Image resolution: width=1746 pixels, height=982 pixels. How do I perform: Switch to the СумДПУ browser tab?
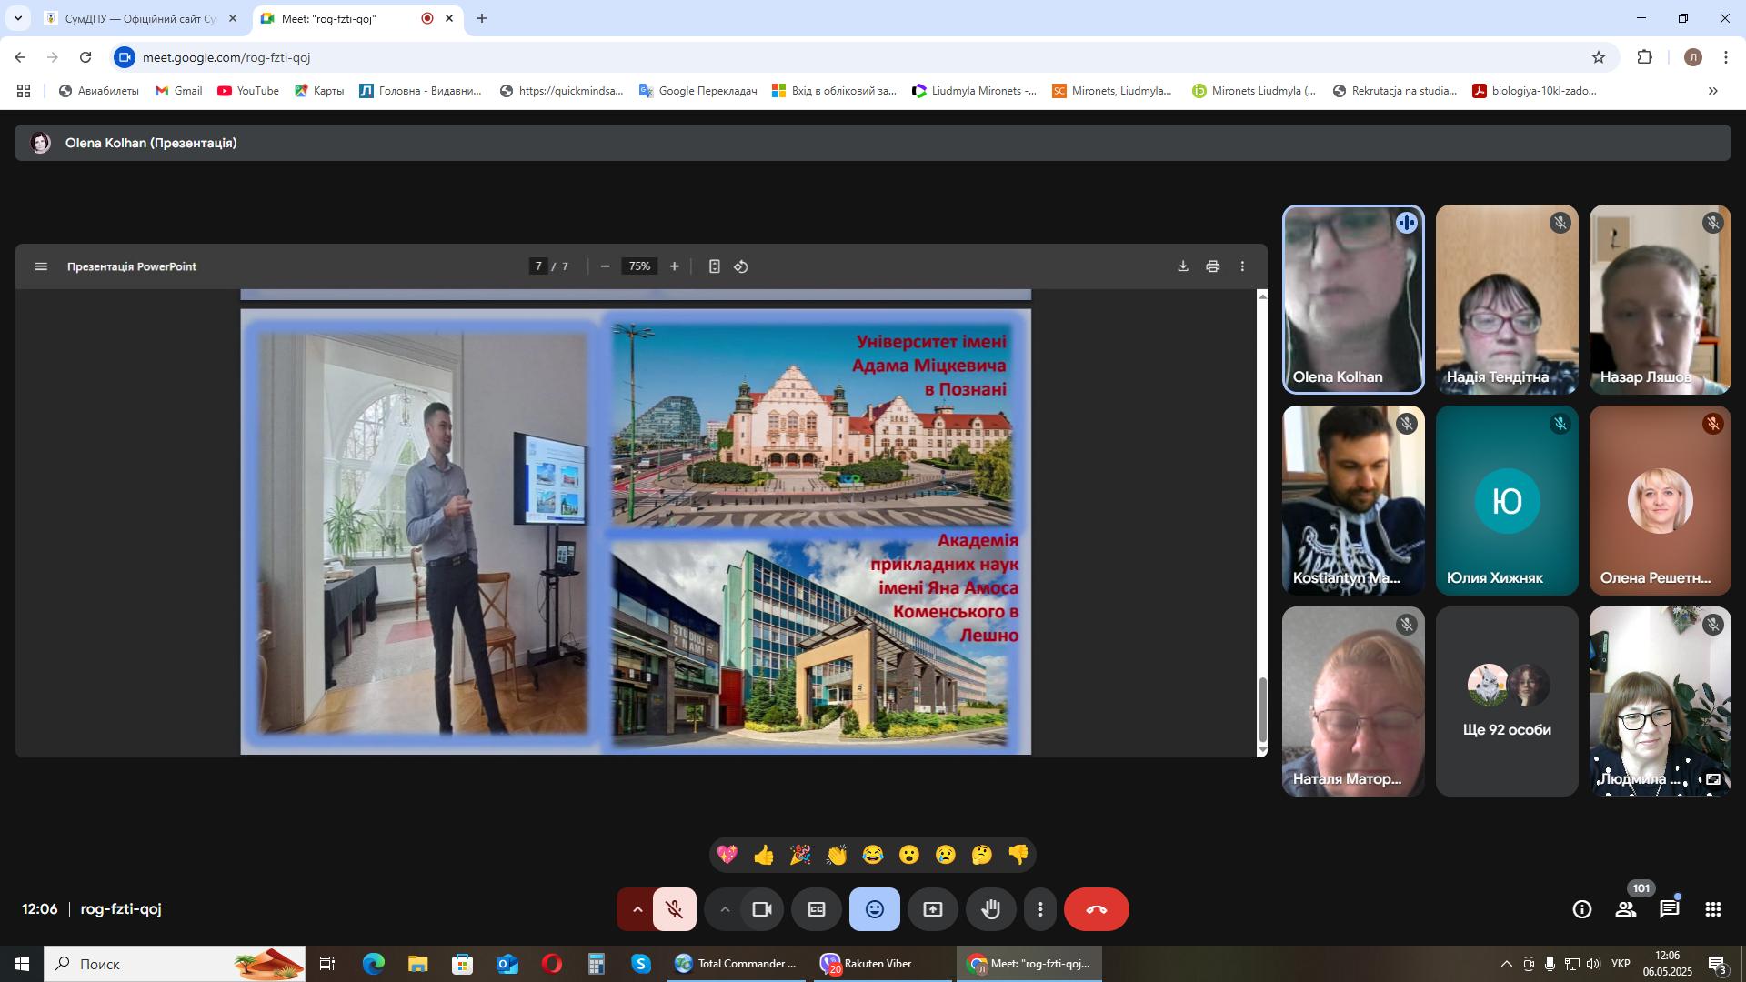coord(141,18)
